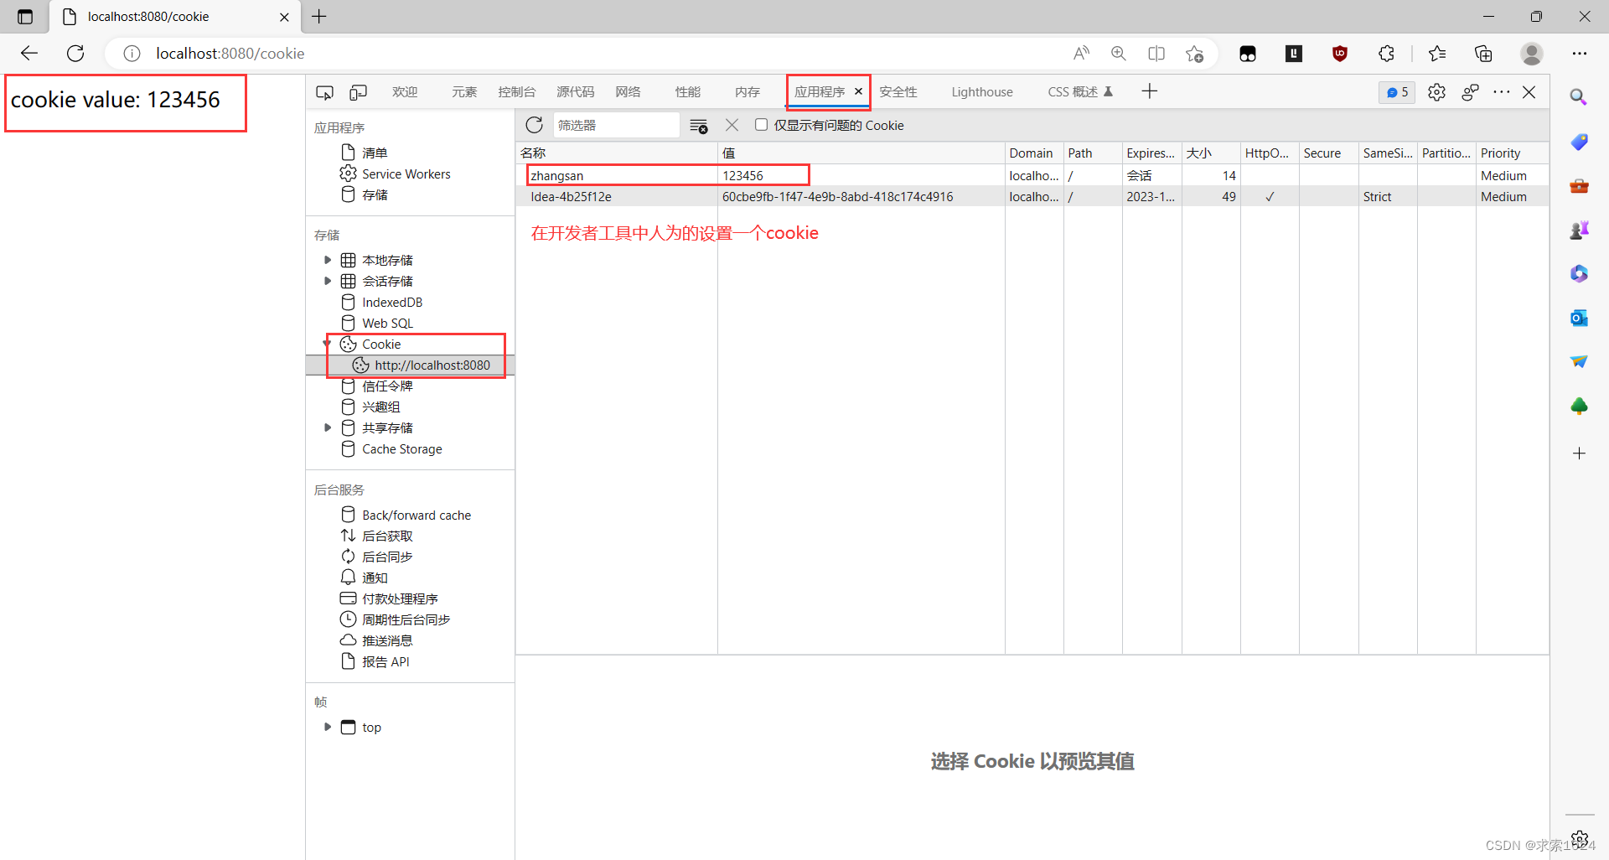1609x860 pixels.
Task: Expand the 会话存储 tree node
Action: (328, 281)
